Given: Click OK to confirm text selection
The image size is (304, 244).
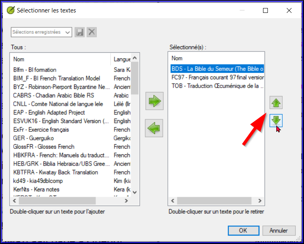Looking at the screenshot, I should tap(243, 231).
